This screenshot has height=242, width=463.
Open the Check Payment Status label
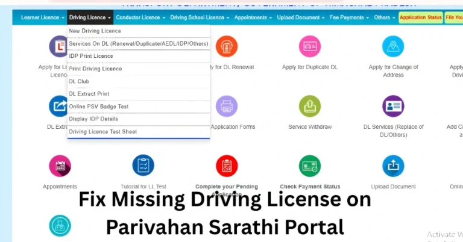310,187
